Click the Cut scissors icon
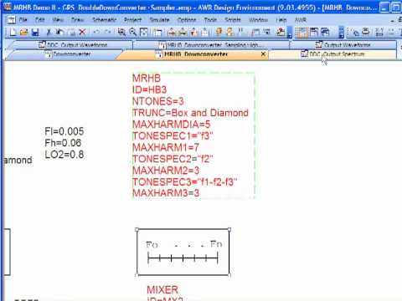Image resolution: width=402 pixels, height=301 pixels. (x=49, y=32)
